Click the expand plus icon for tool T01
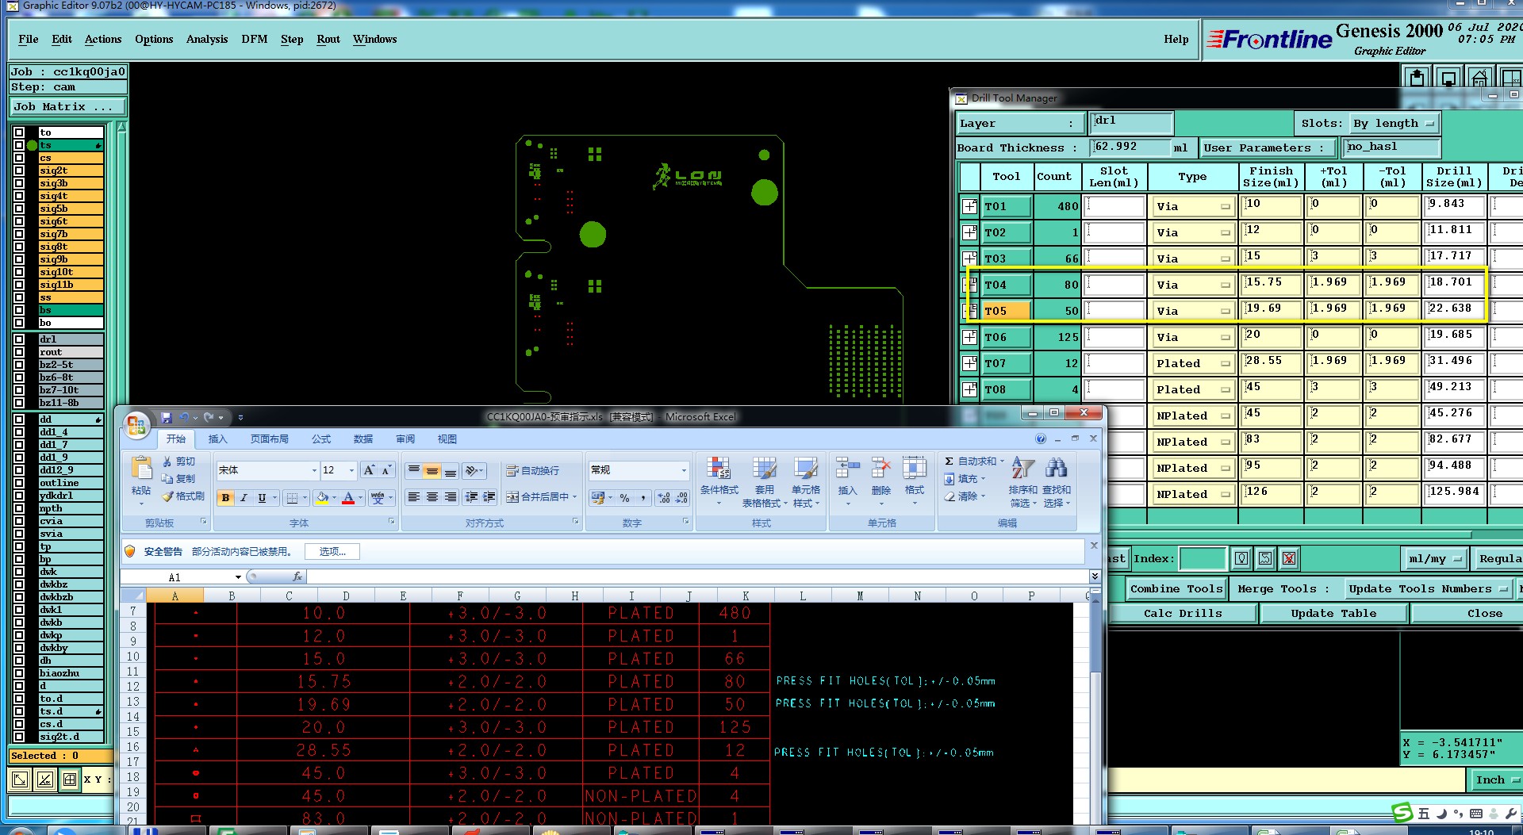Screen dimensions: 1523x835 pyautogui.click(x=969, y=207)
